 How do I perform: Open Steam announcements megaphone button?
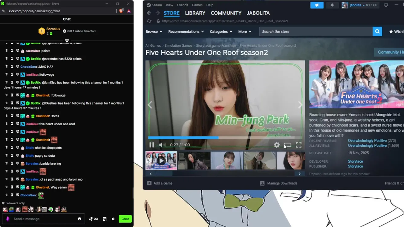tap(317, 5)
